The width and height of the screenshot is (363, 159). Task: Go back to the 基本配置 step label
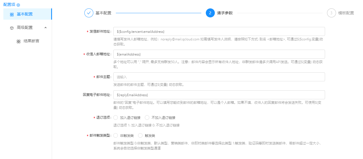(103, 13)
